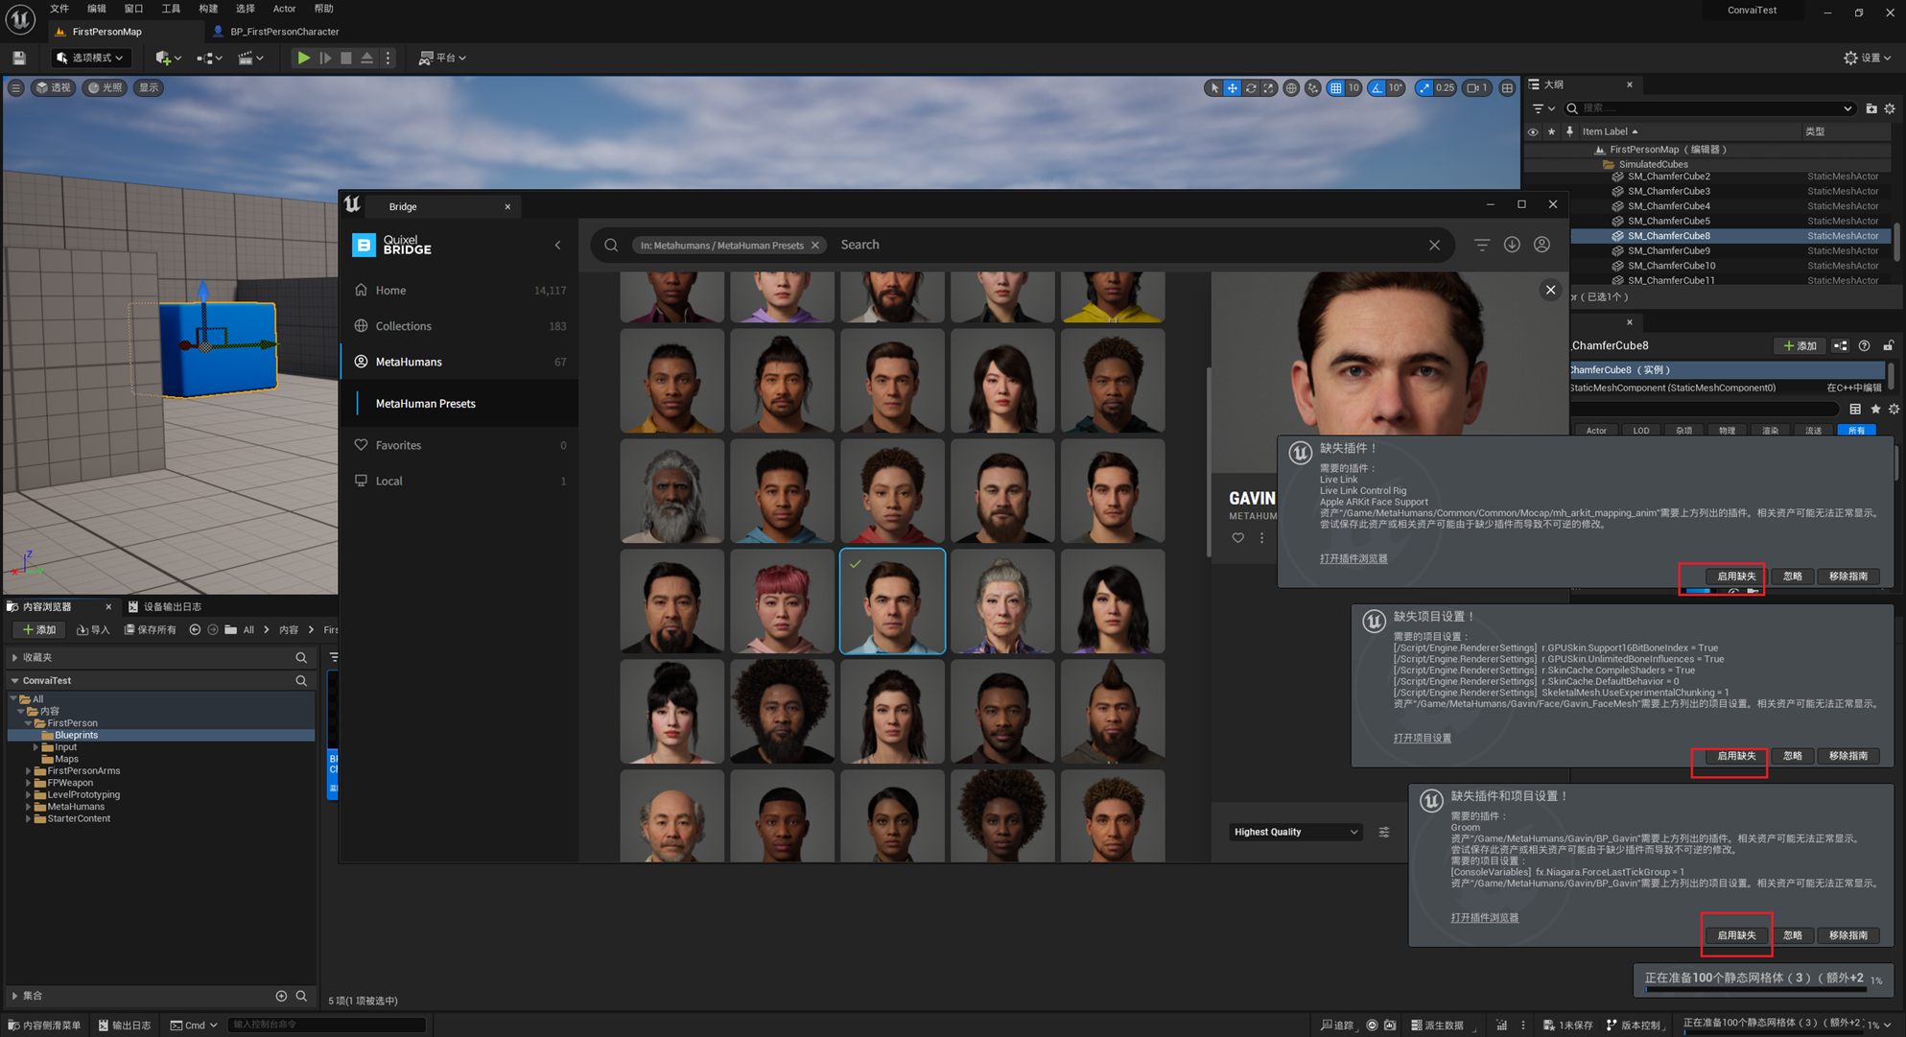Open the 平台 platforms dropdown
1906x1037 pixels.
(442, 58)
